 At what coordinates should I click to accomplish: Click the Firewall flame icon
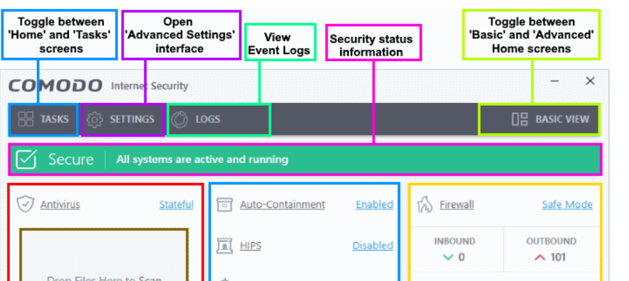pyautogui.click(x=425, y=204)
